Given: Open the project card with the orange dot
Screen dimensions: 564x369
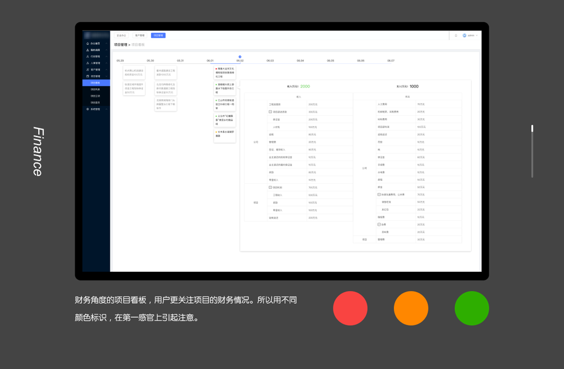Looking at the screenshot, I should (225, 136).
